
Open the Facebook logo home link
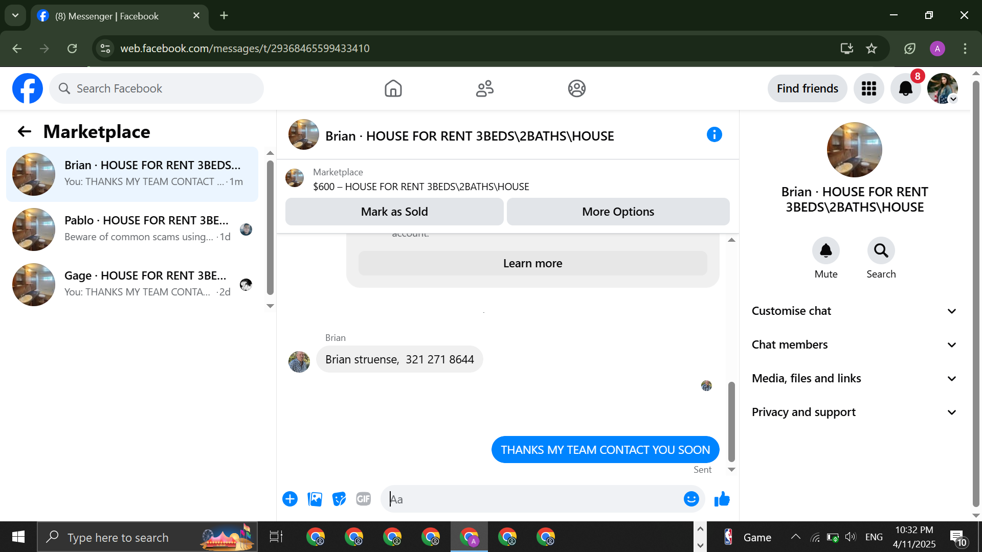coord(28,88)
